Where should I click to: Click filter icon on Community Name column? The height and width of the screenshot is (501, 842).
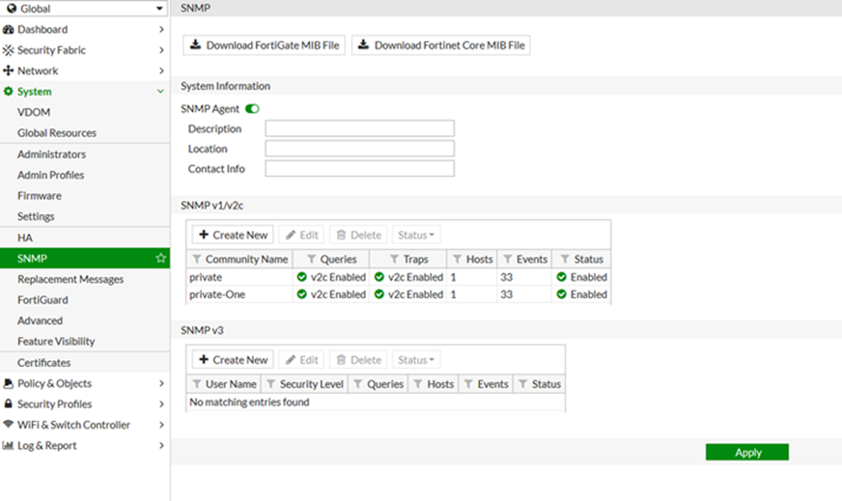[x=197, y=259]
